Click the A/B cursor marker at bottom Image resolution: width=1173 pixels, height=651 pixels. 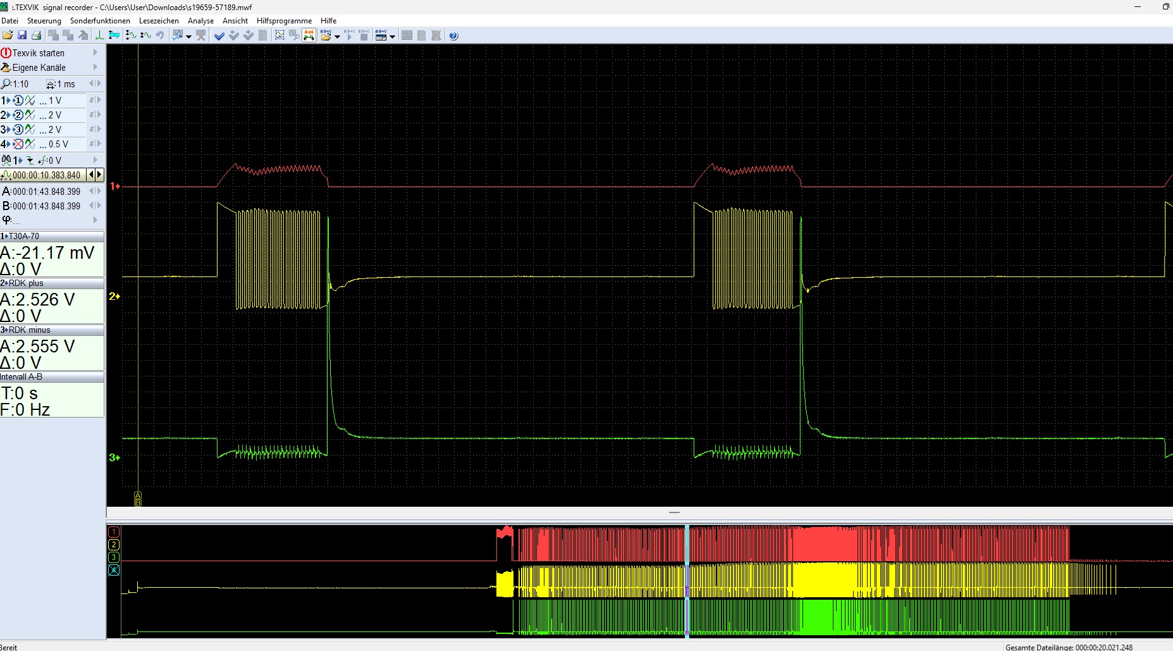click(x=138, y=499)
